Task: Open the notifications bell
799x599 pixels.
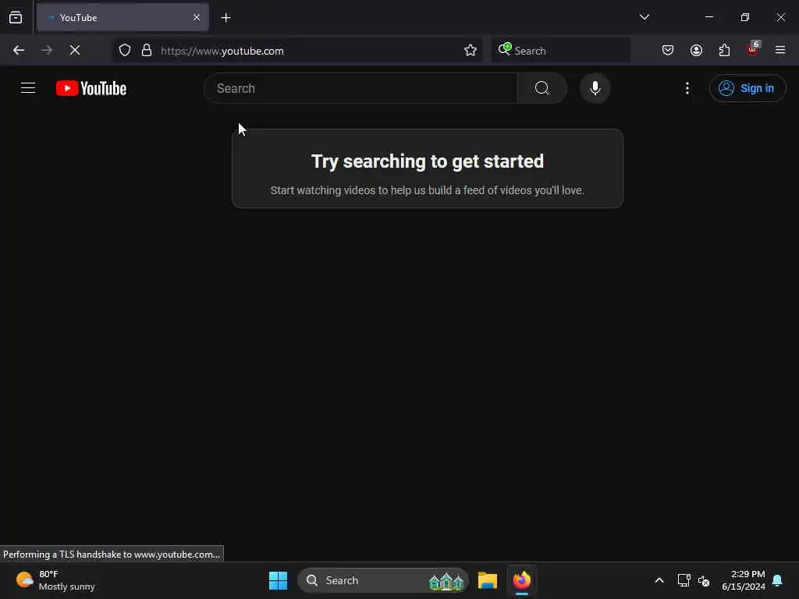Action: [x=777, y=580]
